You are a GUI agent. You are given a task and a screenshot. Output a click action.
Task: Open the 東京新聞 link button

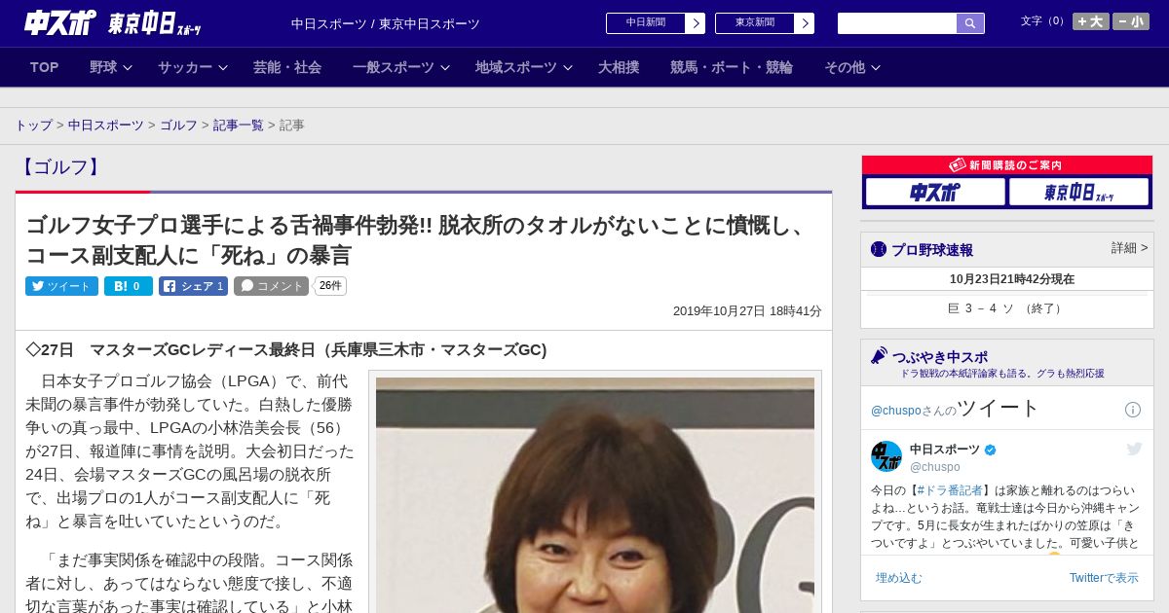click(755, 23)
